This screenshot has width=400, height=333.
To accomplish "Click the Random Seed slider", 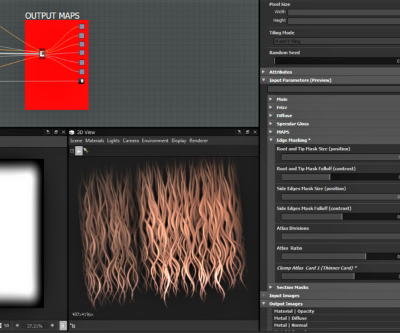I will [337, 61].
